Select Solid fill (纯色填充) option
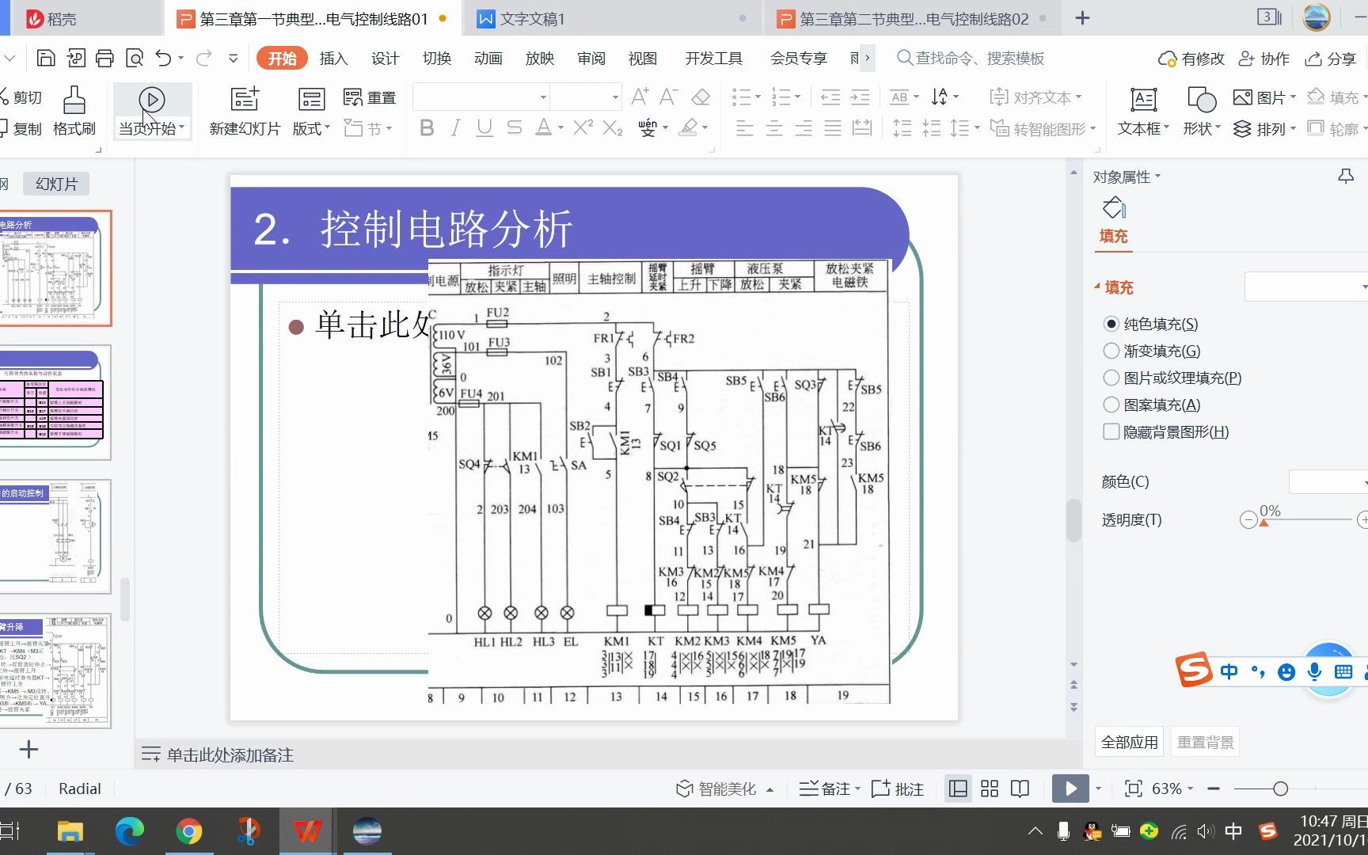 pos(1150,324)
